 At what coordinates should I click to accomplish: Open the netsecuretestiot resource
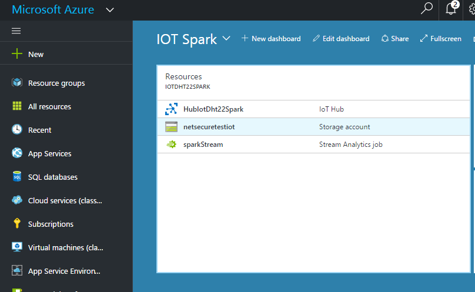pyautogui.click(x=209, y=127)
